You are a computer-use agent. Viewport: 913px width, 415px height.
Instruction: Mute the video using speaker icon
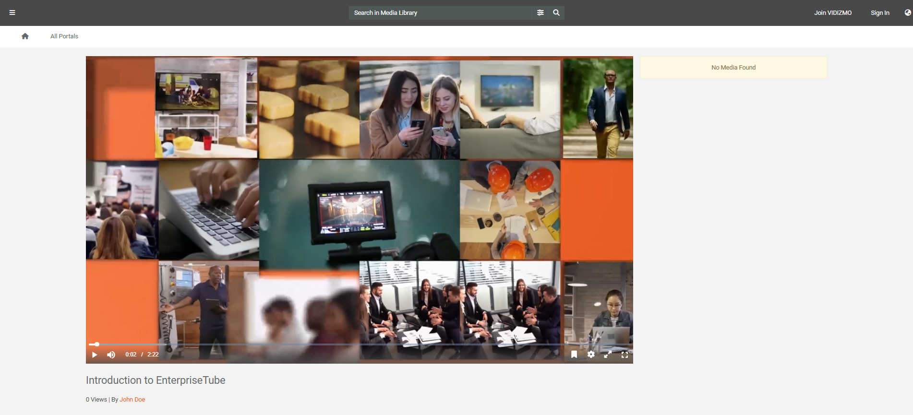click(x=111, y=355)
